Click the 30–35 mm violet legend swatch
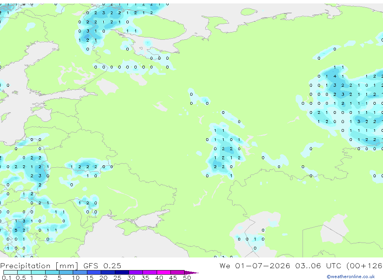This screenshot has width=383, height=280. pos(136,272)
